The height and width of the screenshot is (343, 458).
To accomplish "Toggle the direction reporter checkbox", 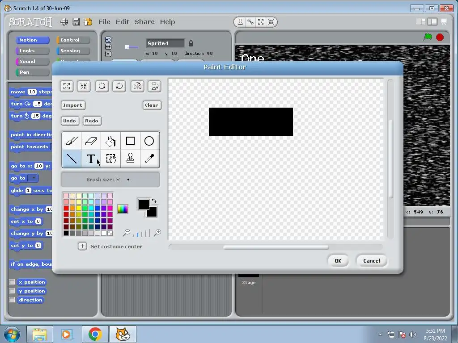I will coord(12,300).
